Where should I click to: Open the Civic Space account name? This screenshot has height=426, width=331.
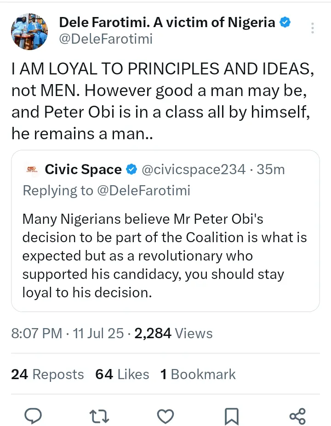point(83,170)
